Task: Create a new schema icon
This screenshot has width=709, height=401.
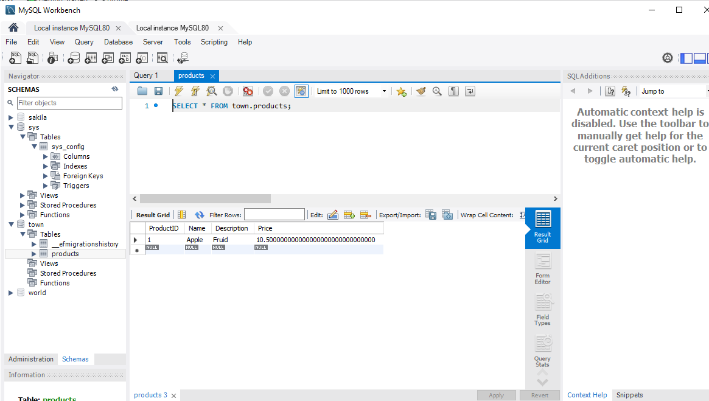Action: [74, 58]
